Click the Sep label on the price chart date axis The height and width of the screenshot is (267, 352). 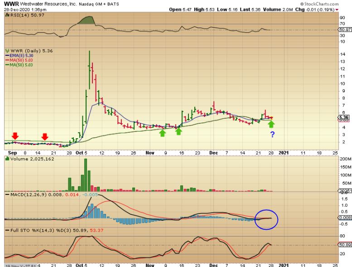12,153
